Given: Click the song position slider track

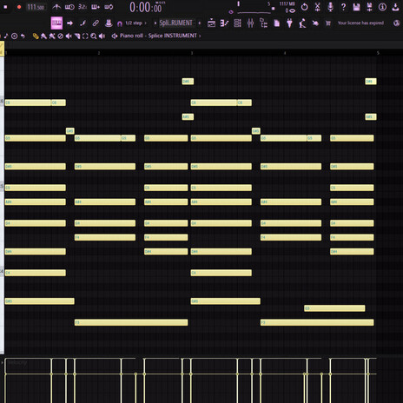Looking at the screenshot, I should pos(254,12).
